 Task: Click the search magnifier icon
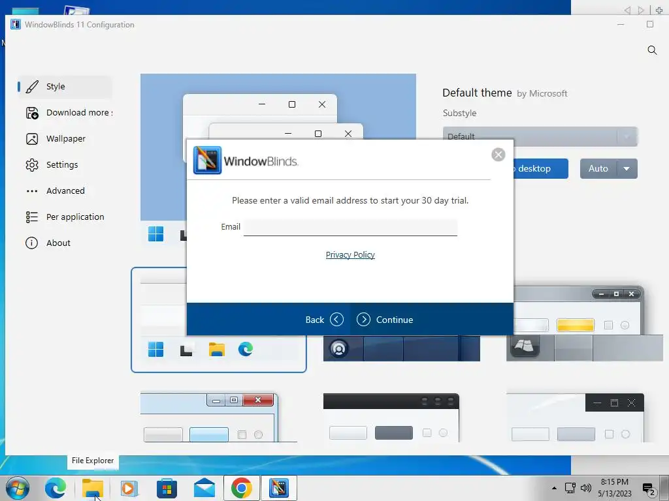(652, 50)
